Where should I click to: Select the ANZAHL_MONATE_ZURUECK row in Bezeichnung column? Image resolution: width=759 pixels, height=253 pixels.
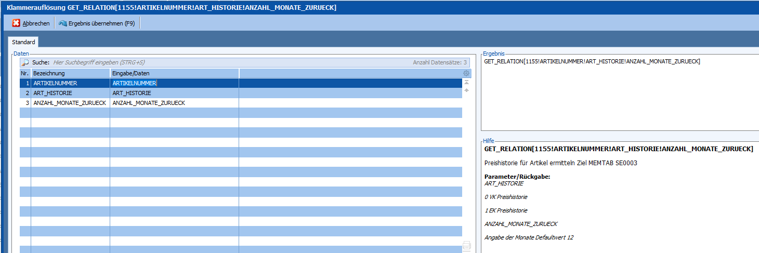pyautogui.click(x=70, y=103)
